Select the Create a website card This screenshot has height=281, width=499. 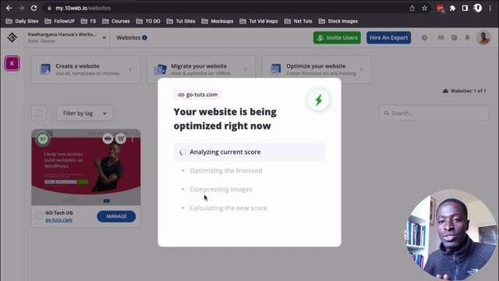[x=86, y=69]
